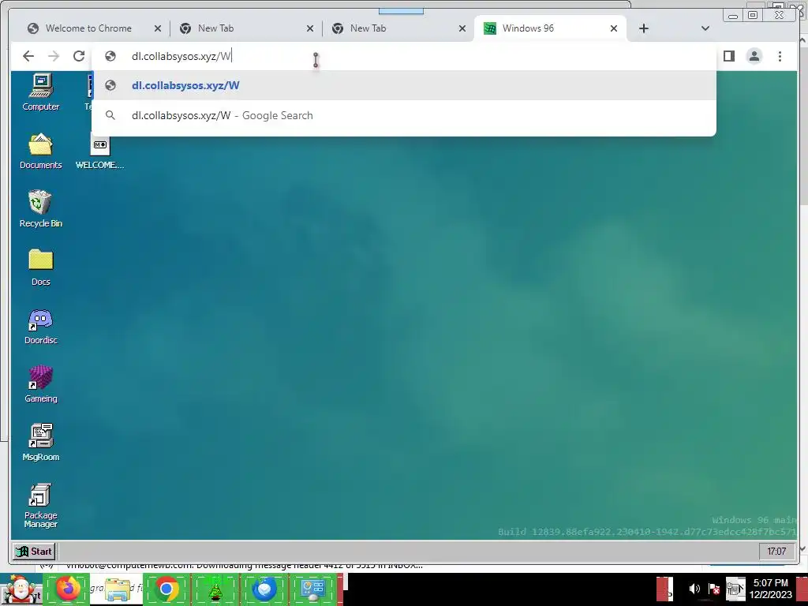Open the Chrome profile avatar icon
808x606 pixels.
pyautogui.click(x=754, y=56)
